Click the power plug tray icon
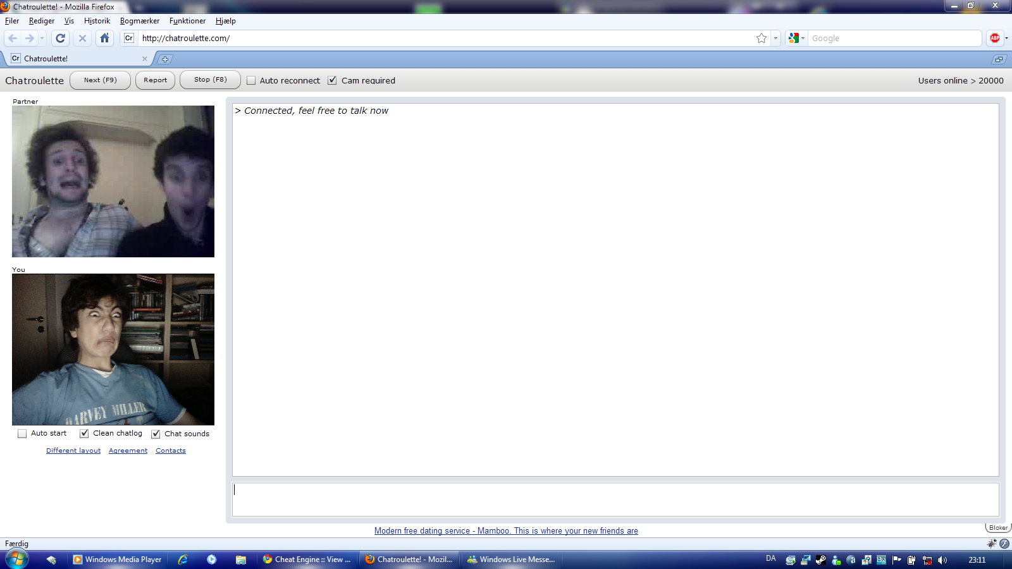The image size is (1012, 569). point(911,560)
